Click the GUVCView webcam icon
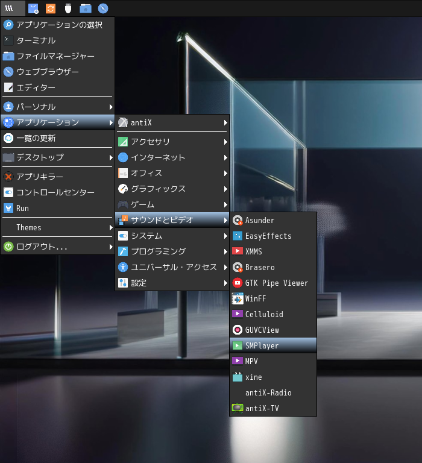 click(238, 330)
